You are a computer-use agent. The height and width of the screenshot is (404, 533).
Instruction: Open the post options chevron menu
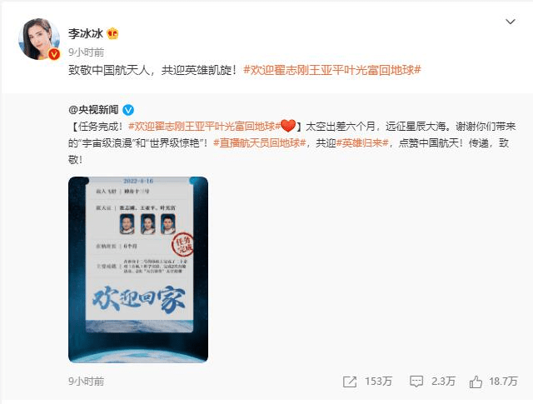point(511,22)
